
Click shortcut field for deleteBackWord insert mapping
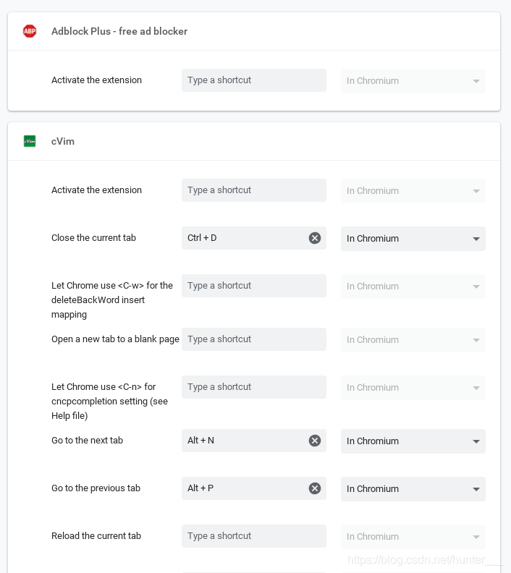[254, 285]
